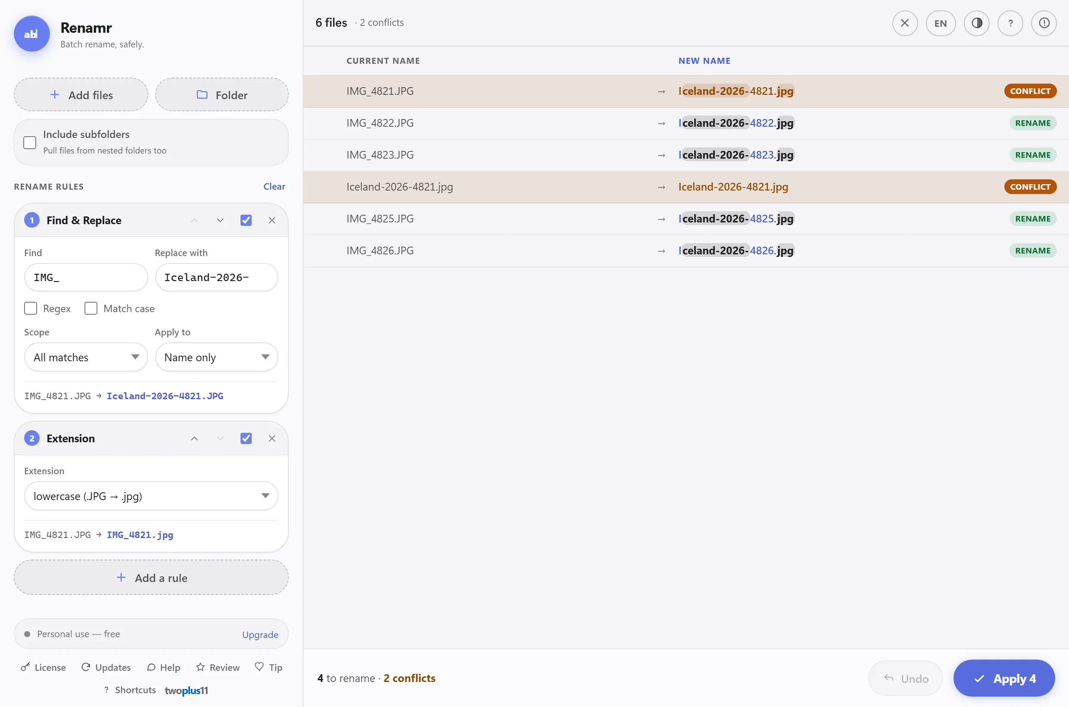The image size is (1069, 707).
Task: Select the IMG_4821.JPG conflict row
Action: point(686,91)
